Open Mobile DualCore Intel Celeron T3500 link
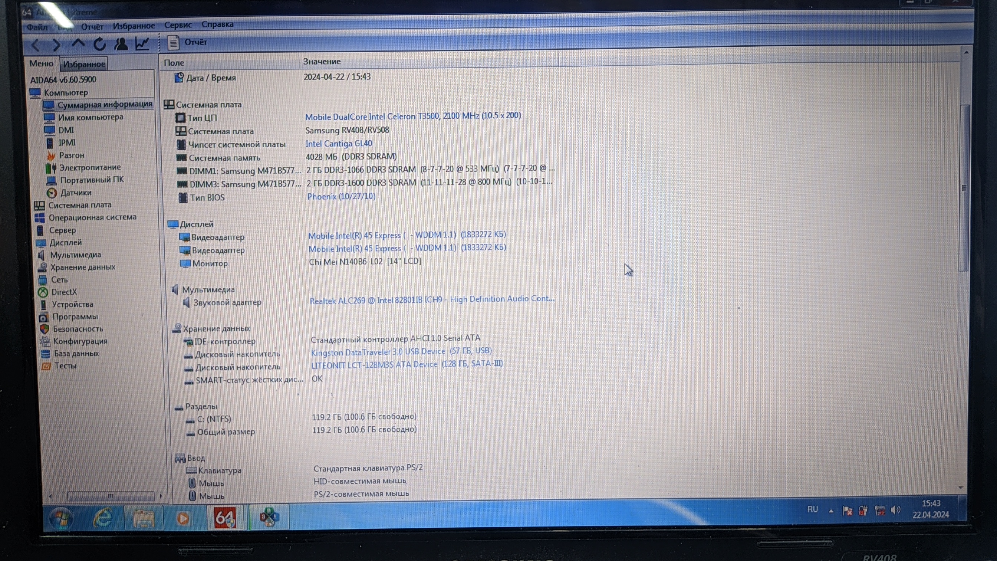 click(x=413, y=116)
